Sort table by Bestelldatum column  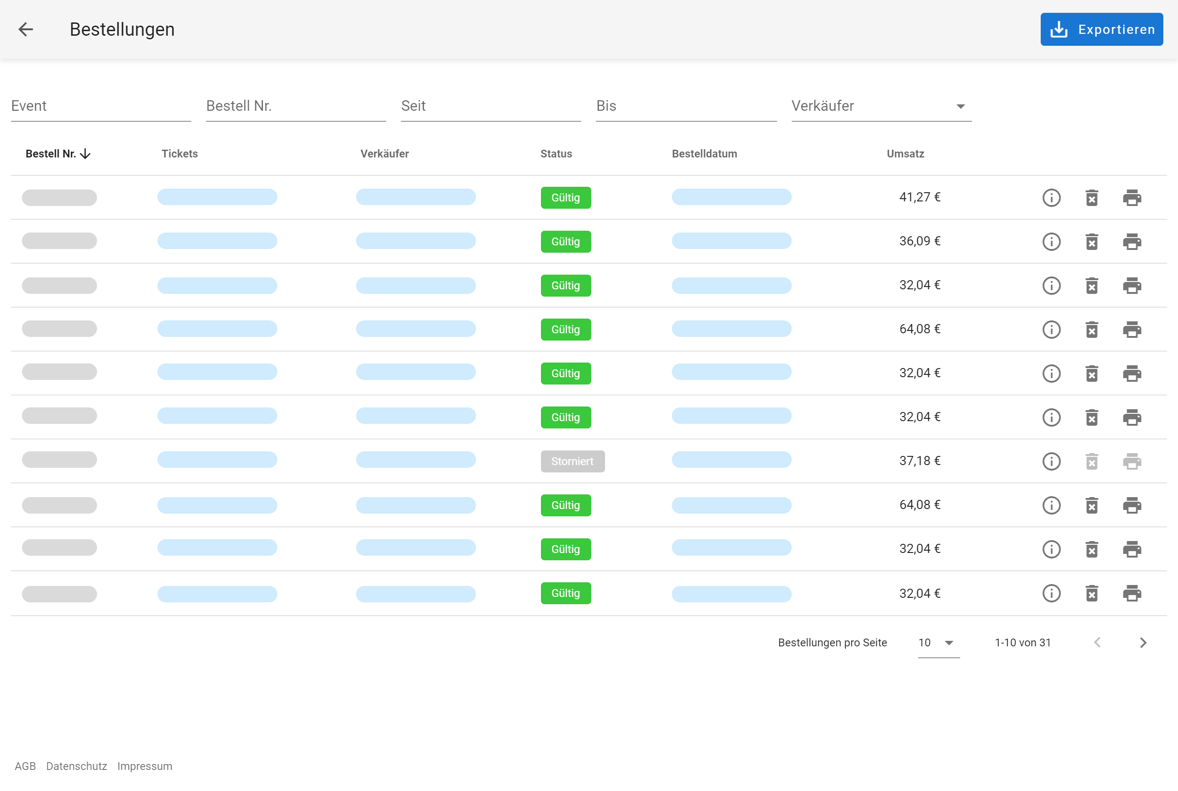704,154
